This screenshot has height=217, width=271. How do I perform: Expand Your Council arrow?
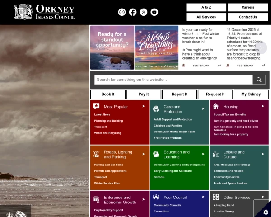tap(203, 197)
